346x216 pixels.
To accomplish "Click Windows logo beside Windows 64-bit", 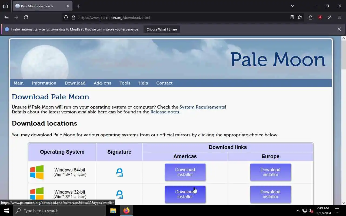I will coord(37,172).
